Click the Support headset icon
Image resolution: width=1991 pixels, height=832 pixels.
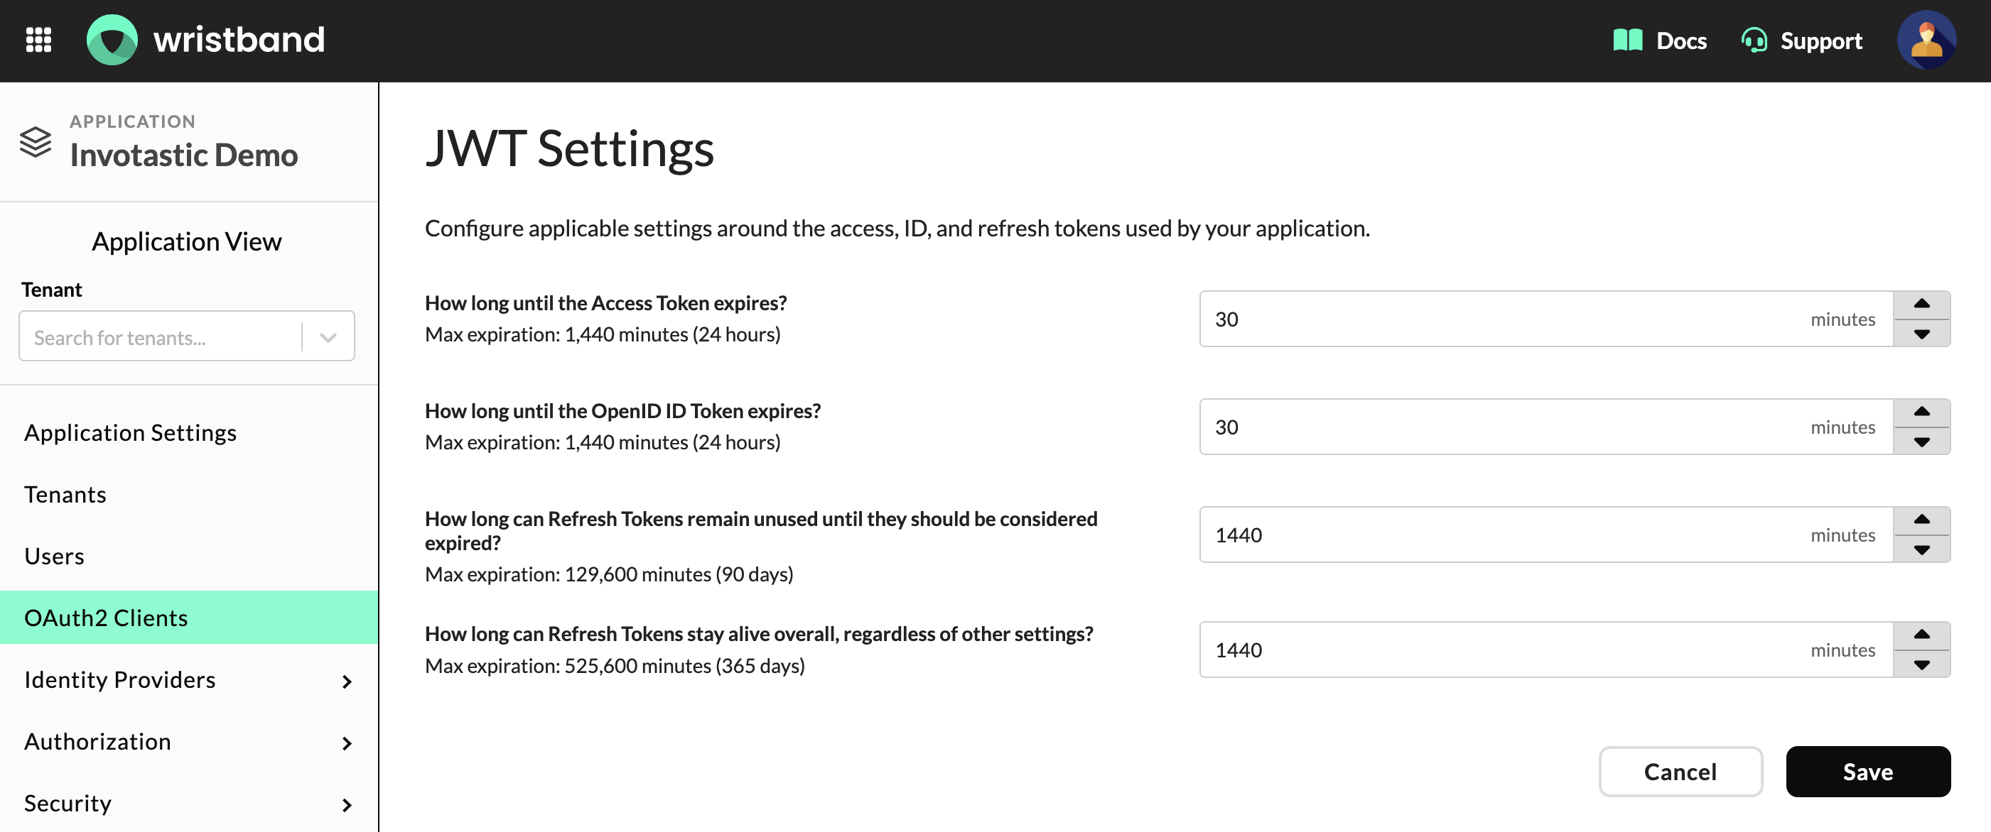pyautogui.click(x=1754, y=40)
